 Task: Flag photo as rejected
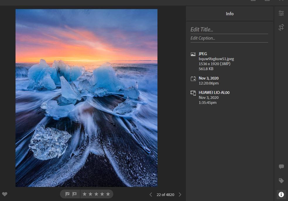74,194
